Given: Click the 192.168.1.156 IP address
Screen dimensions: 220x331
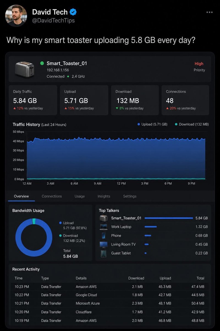Looking at the screenshot, I should 58,70.
